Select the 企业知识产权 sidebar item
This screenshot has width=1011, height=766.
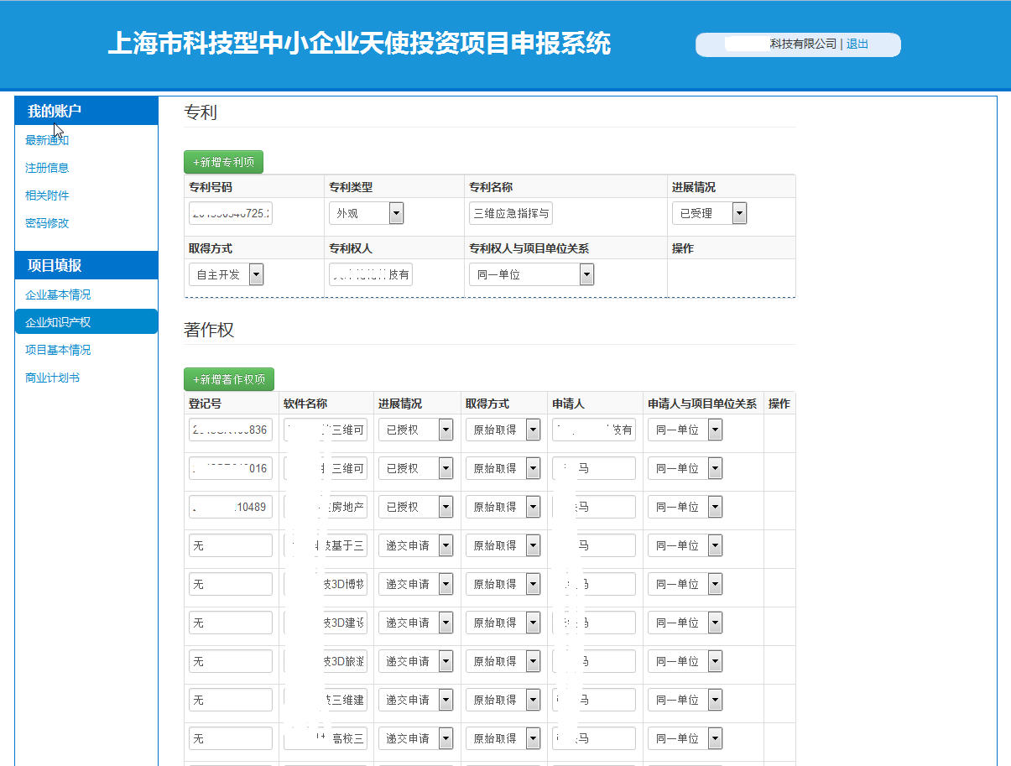(58, 322)
